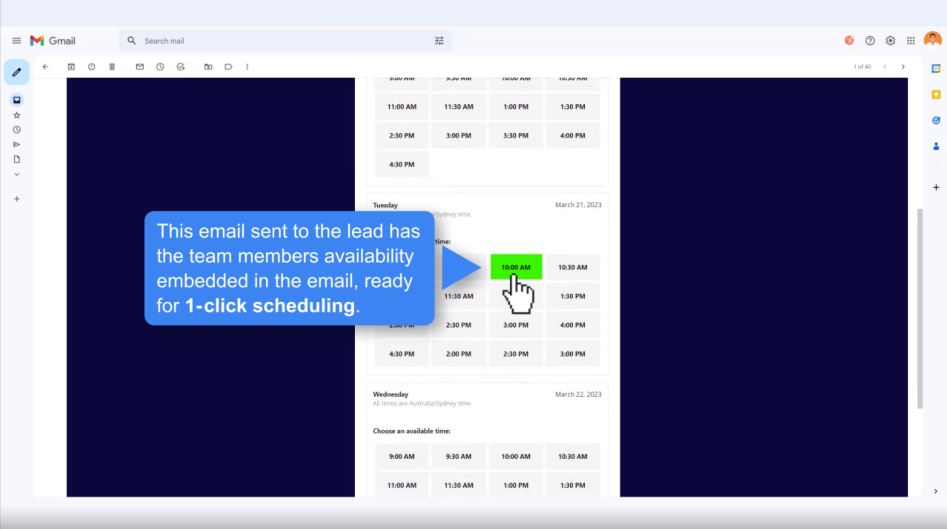Click the email vertical scrollbar

tap(920, 309)
